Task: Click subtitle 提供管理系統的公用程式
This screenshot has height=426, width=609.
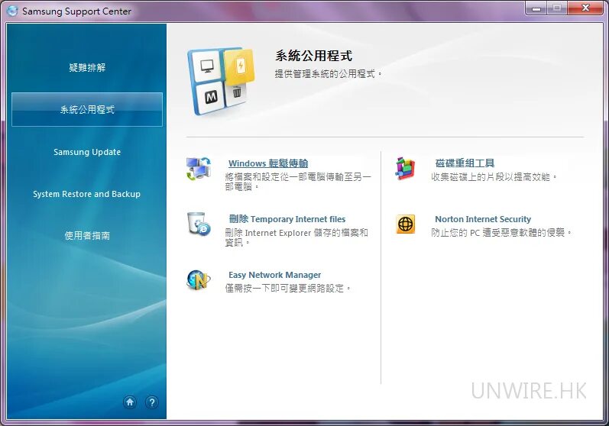Action: pos(329,73)
